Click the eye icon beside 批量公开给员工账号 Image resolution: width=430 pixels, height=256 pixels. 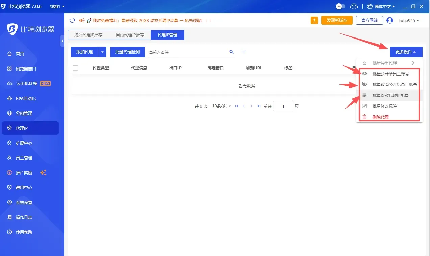364,73
